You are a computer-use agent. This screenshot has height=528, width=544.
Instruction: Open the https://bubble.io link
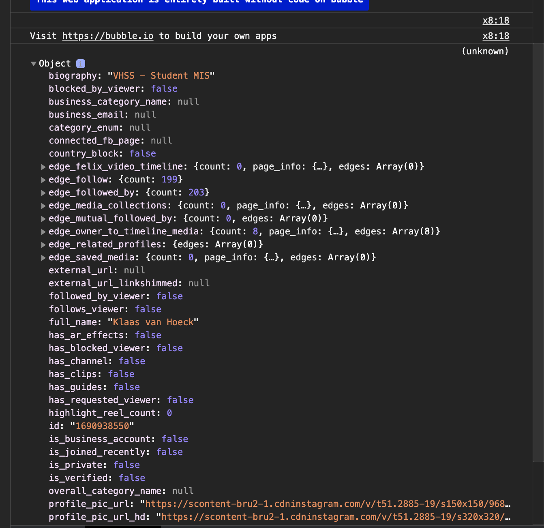point(108,36)
